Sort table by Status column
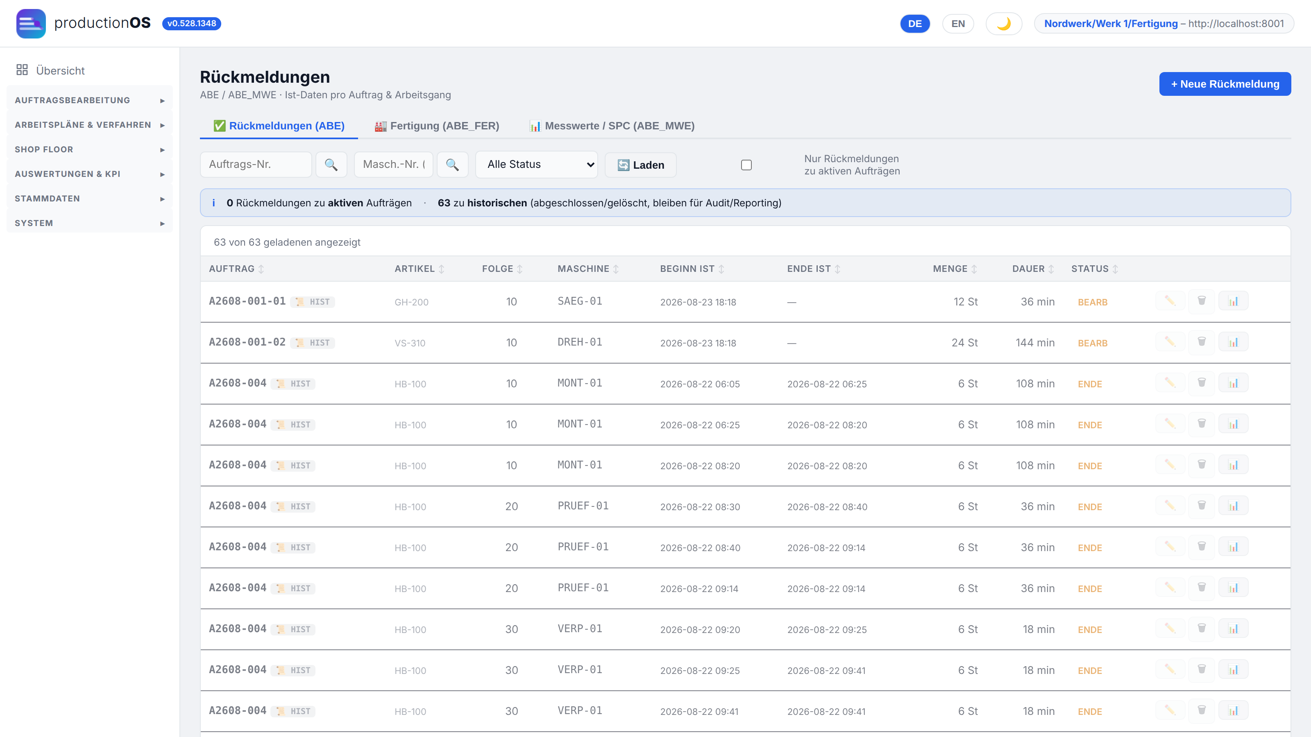This screenshot has width=1311, height=737. pos(1094,269)
